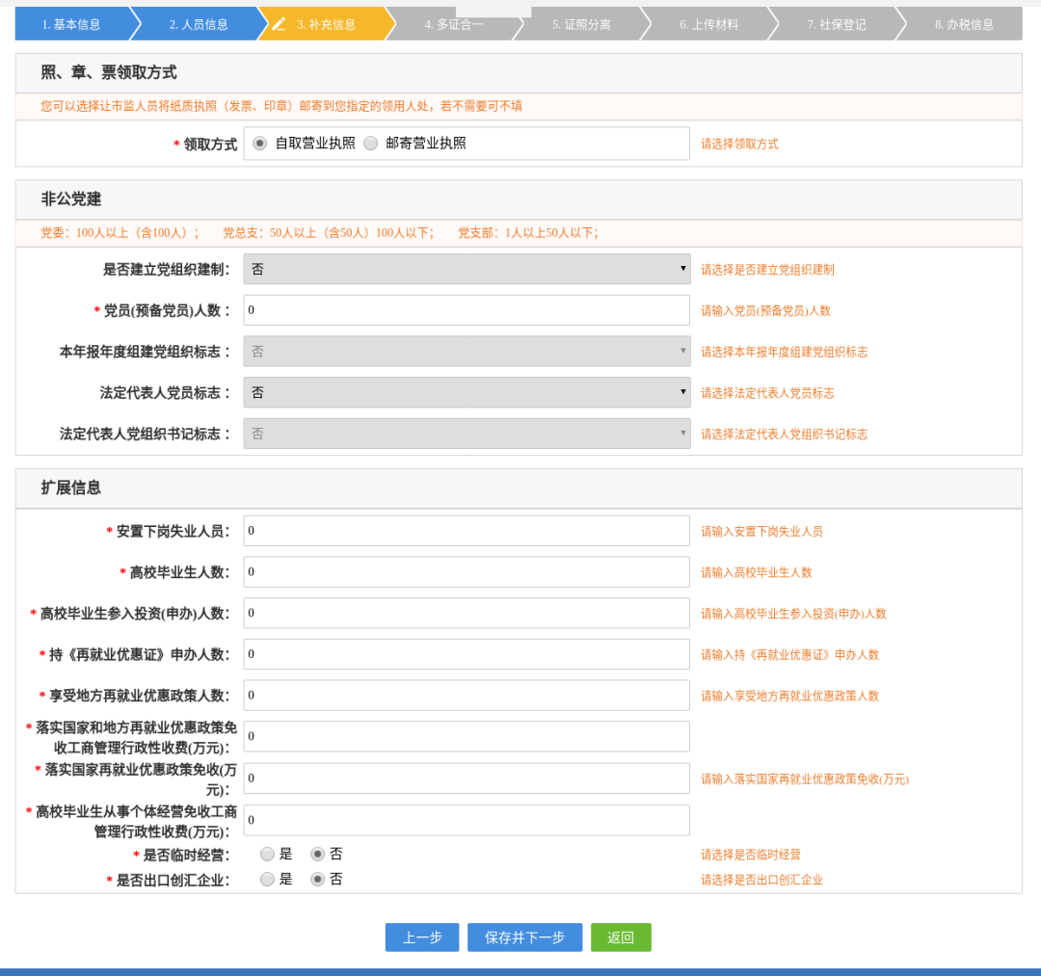
Task: Click the hint 请输入享受地方再就业优惠政策人数
Action: 790,696
